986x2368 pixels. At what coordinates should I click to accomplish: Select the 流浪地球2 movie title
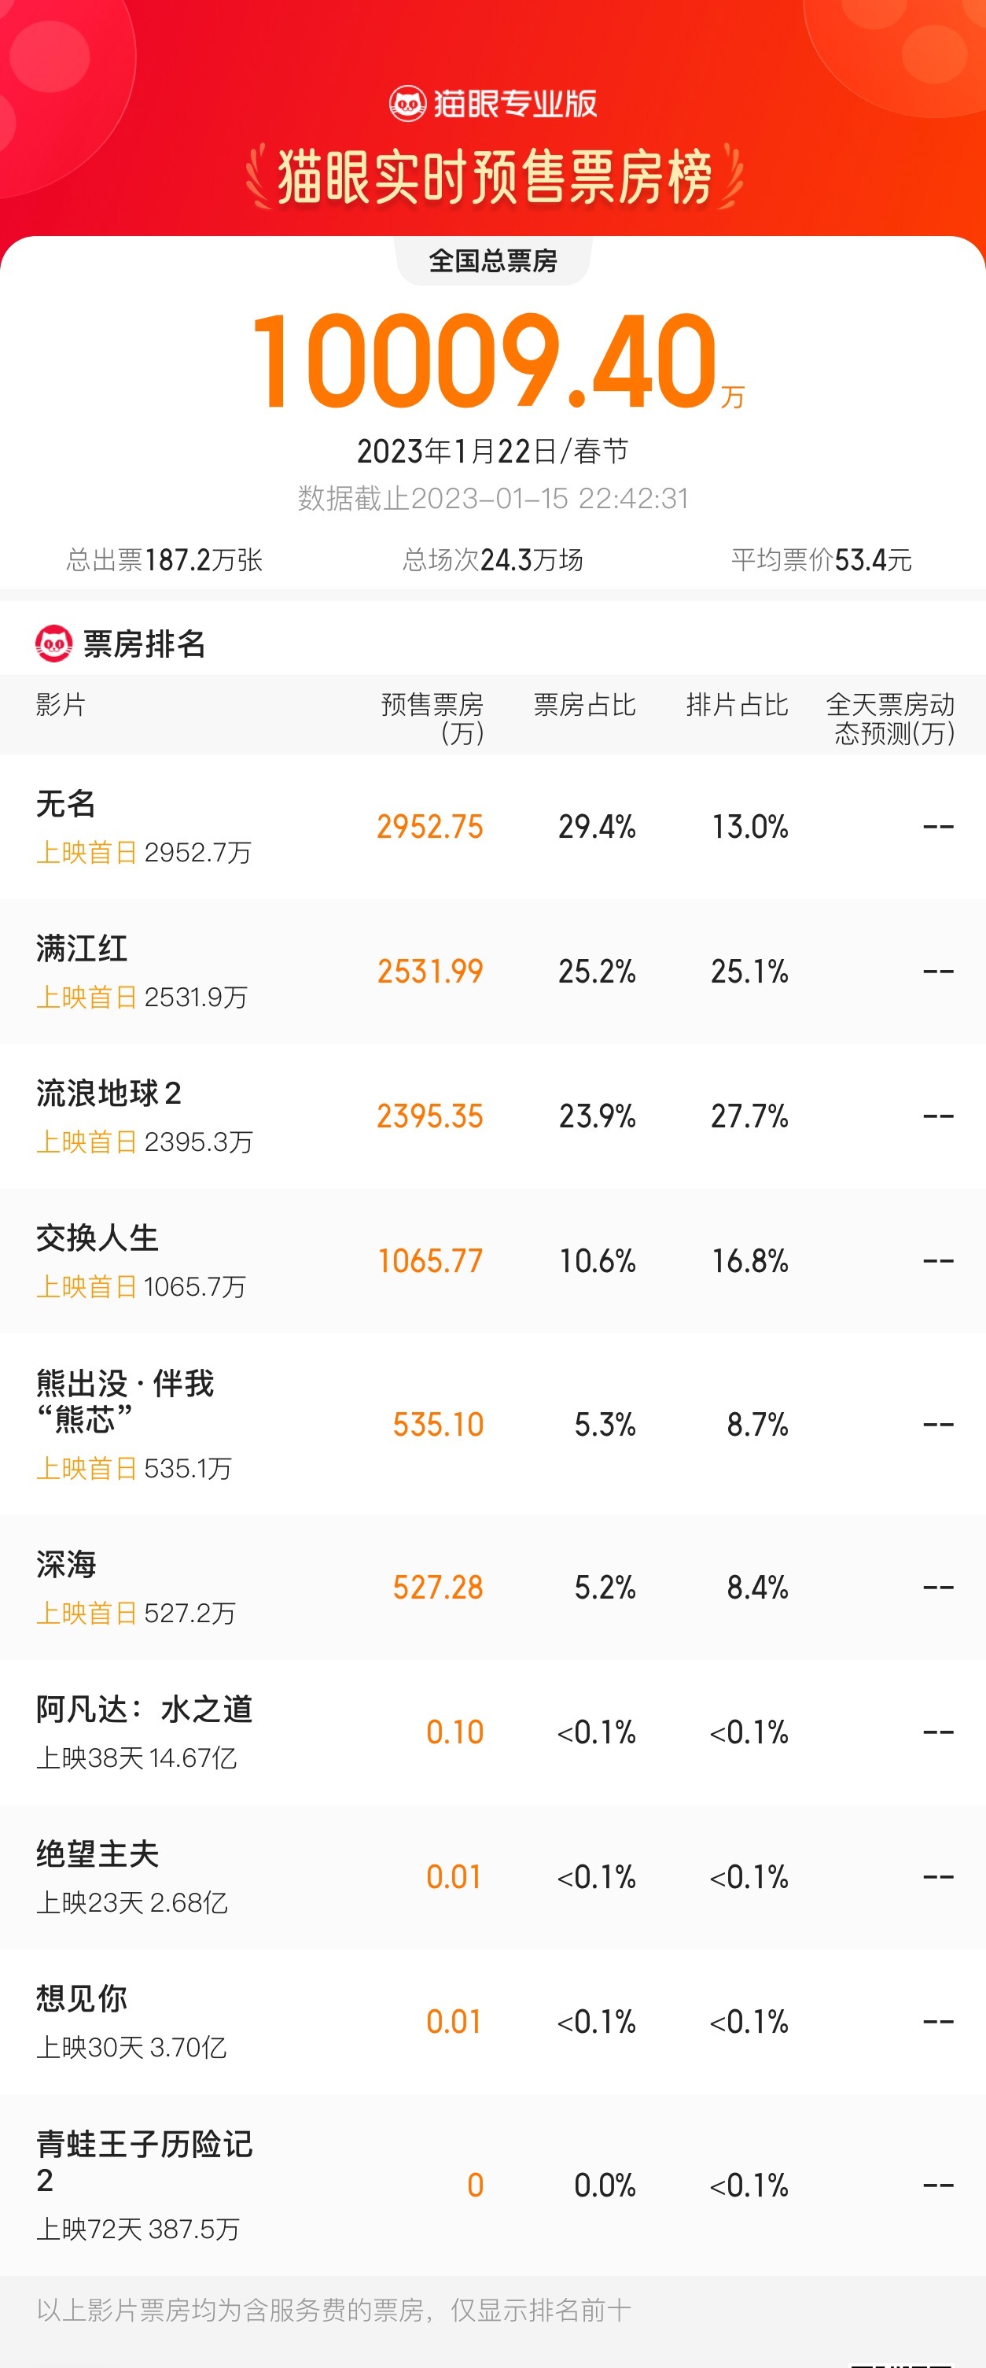(x=109, y=1093)
